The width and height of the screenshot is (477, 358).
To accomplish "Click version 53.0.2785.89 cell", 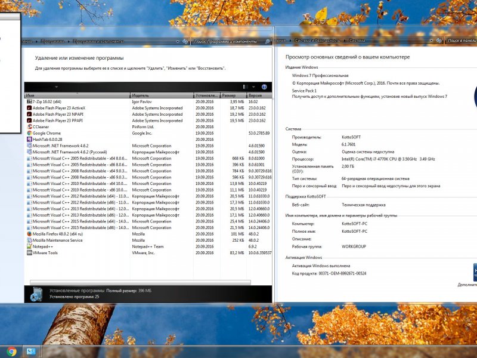I will pyautogui.click(x=259, y=133).
